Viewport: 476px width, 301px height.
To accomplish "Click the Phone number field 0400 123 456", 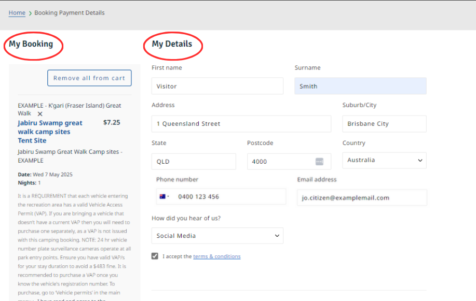I will click(x=221, y=196).
